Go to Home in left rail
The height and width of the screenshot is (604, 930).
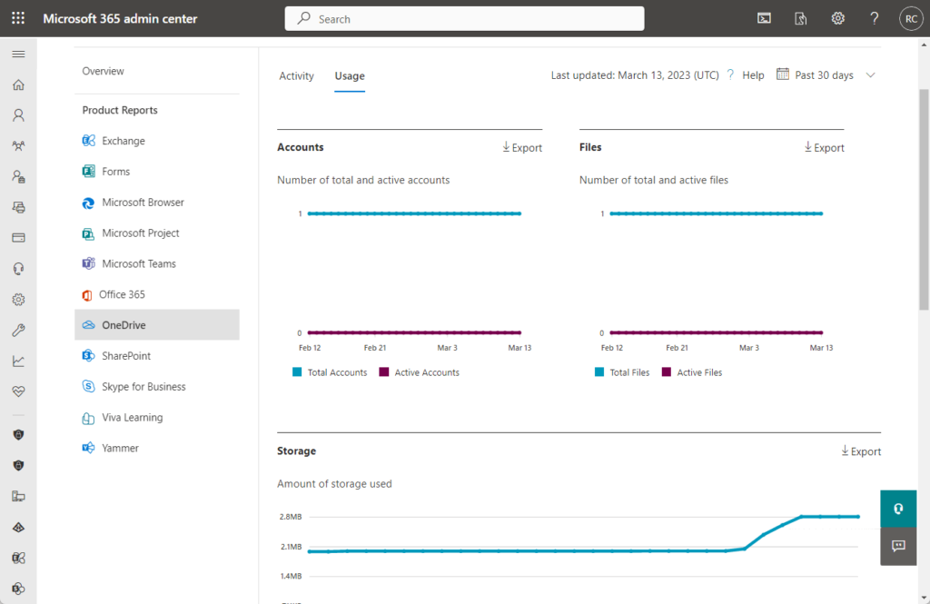coord(18,84)
